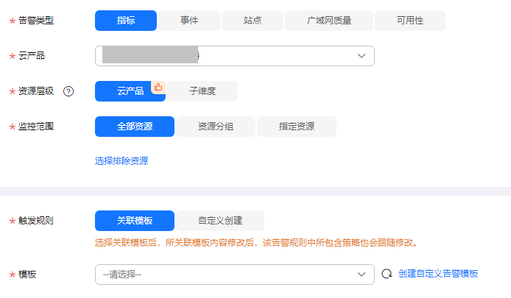511x298 pixels.
Task: Set resource level to 云产品
Action: coord(130,91)
